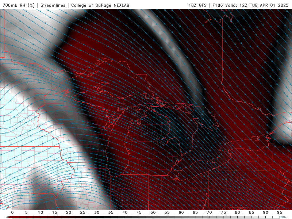The height and width of the screenshot is (219, 292).
Task: Click the '55' colorbar scale label
Action: click(x=167, y=212)
